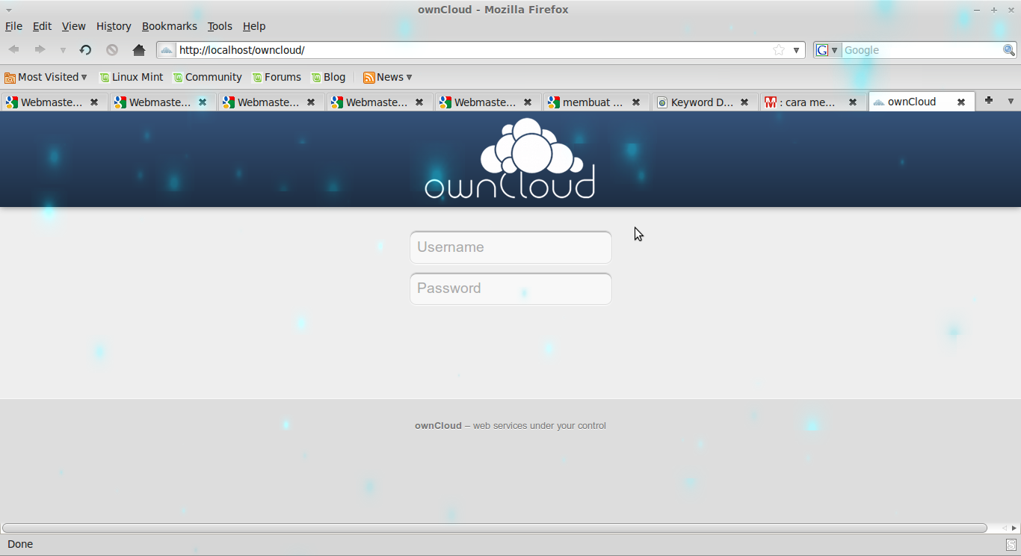The image size is (1021, 556).
Task: Show the list of all tabs
Action: (x=1011, y=101)
